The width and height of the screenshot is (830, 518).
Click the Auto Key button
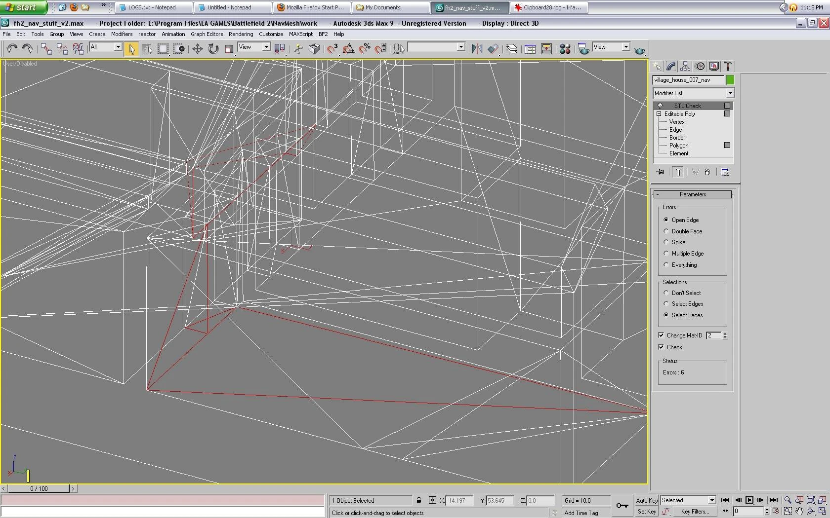pyautogui.click(x=646, y=500)
